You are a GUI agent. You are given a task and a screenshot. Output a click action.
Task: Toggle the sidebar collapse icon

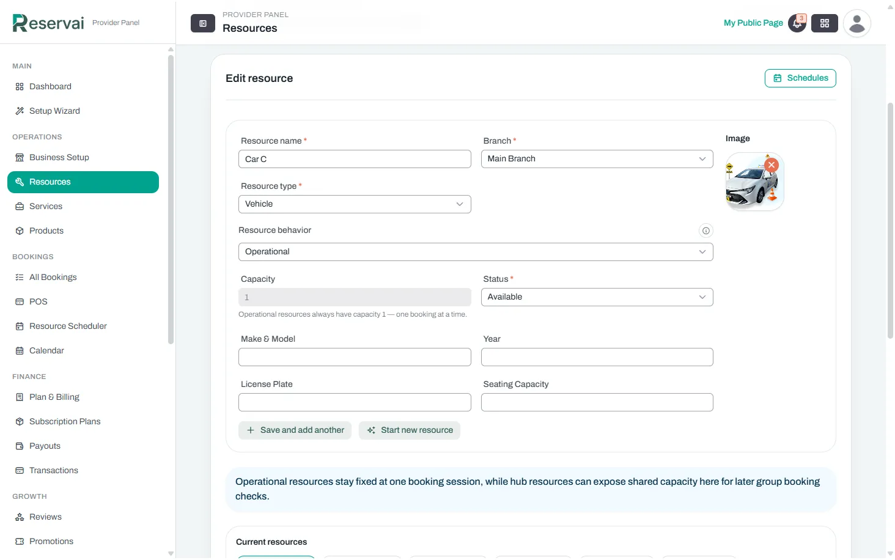[203, 23]
